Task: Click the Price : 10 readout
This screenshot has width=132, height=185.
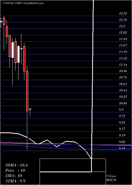Action: point(15,170)
